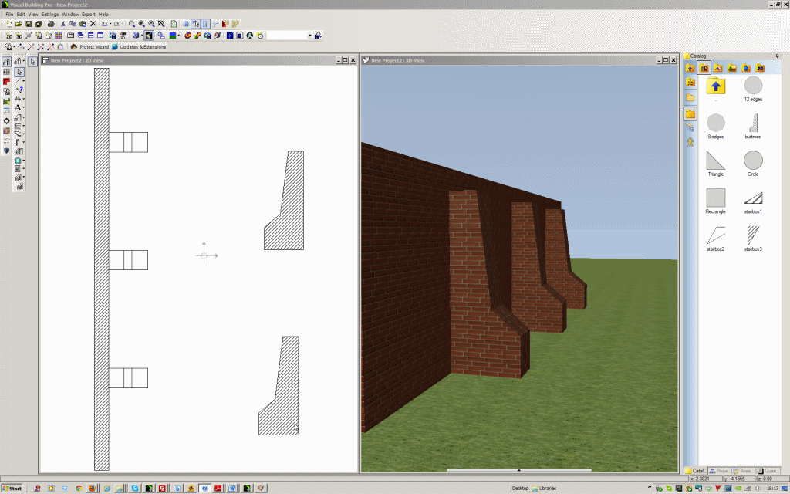Open the Print tool
The width and height of the screenshot is (790, 494).
[51, 24]
